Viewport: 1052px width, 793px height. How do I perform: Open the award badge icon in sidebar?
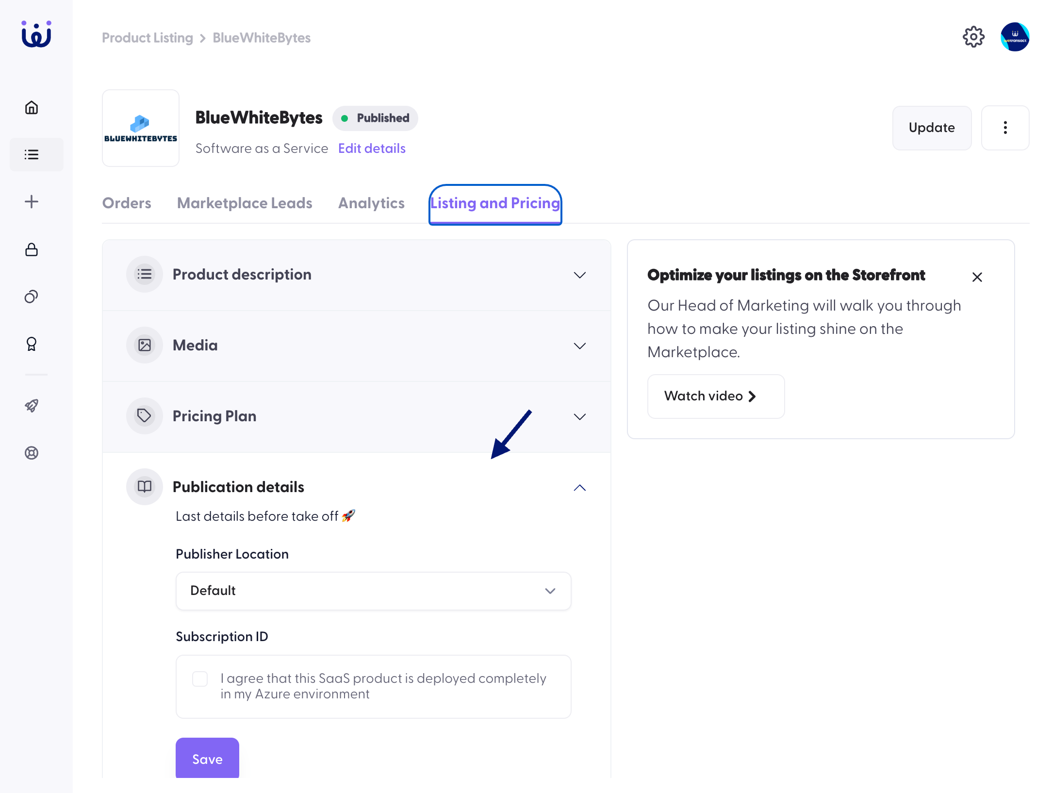coord(32,344)
